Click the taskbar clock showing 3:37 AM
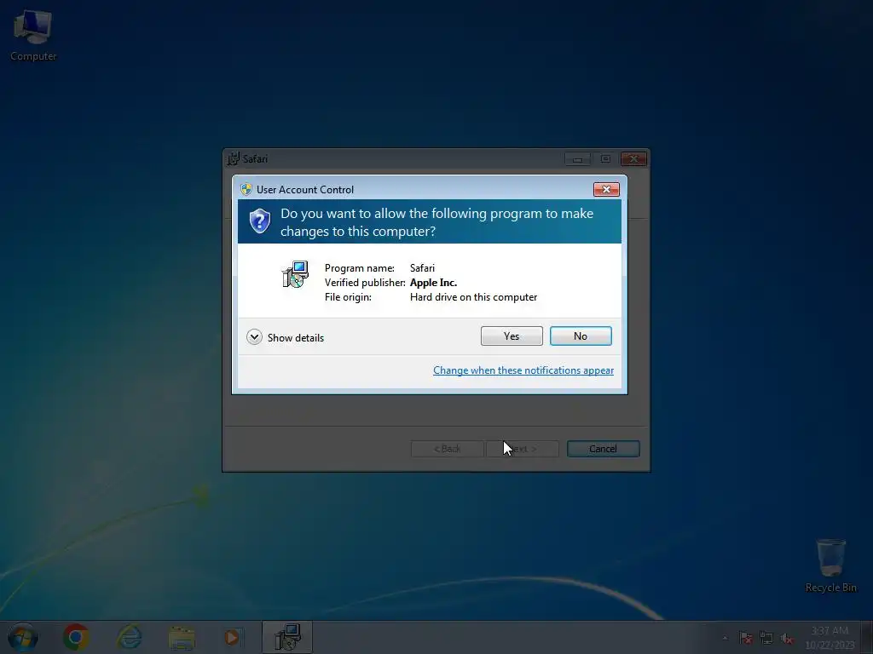The width and height of the screenshot is (873, 654). [x=830, y=638]
